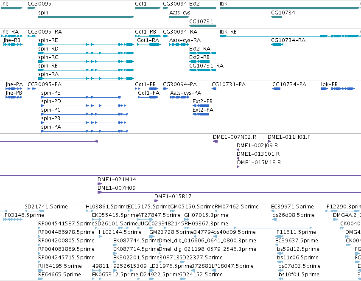Click the CG10734 gene label

283,13
